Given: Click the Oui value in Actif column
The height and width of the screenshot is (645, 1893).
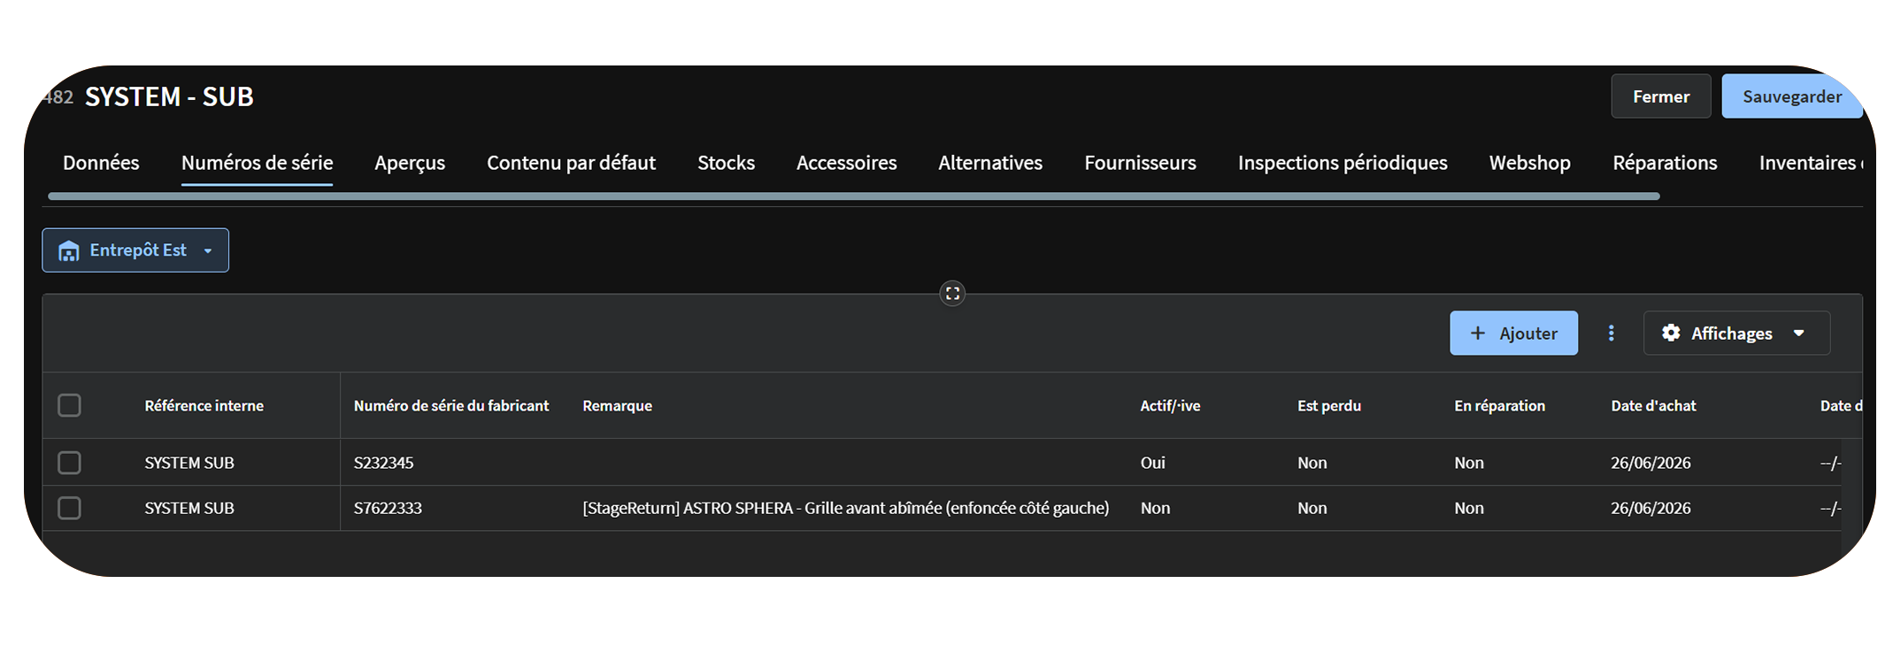Looking at the screenshot, I should point(1152,463).
